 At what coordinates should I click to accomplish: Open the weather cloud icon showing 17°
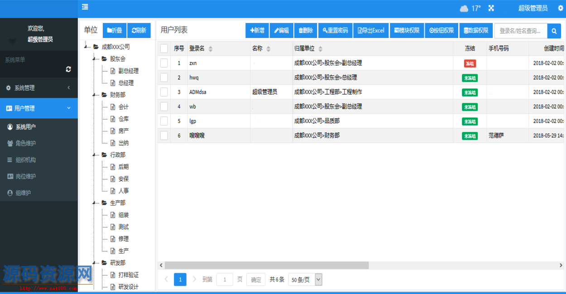click(x=464, y=8)
